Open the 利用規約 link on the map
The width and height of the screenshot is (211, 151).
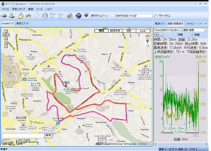pos(143,144)
